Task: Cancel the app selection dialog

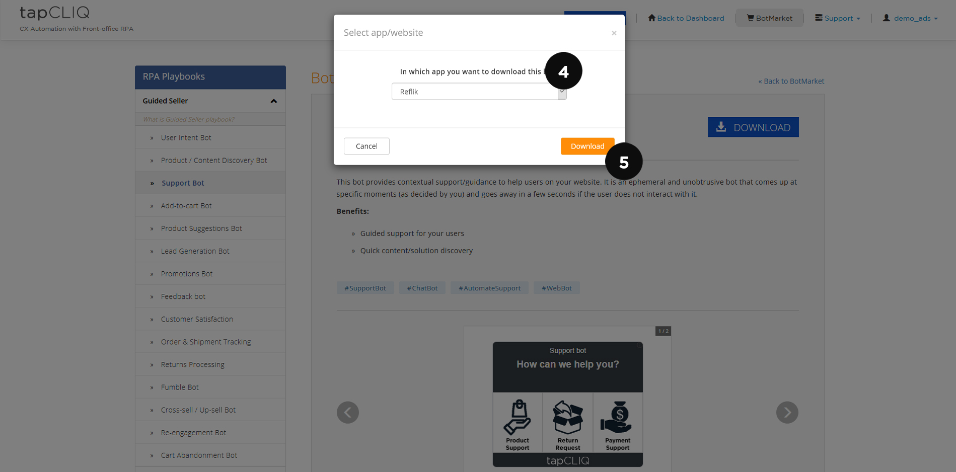Action: [366, 146]
